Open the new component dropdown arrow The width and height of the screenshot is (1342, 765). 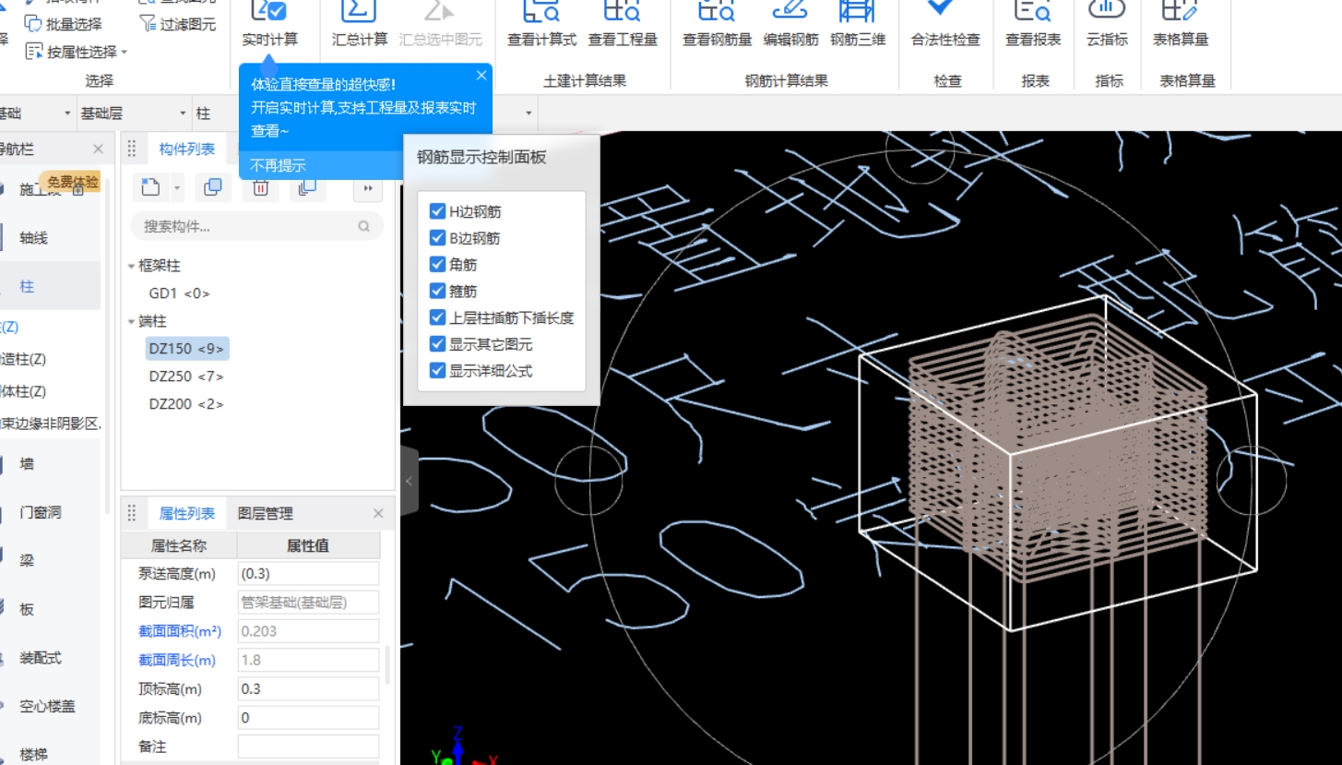pos(177,188)
